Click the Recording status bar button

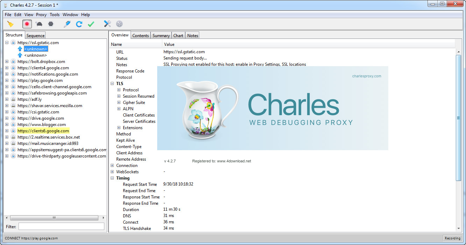click(452, 238)
